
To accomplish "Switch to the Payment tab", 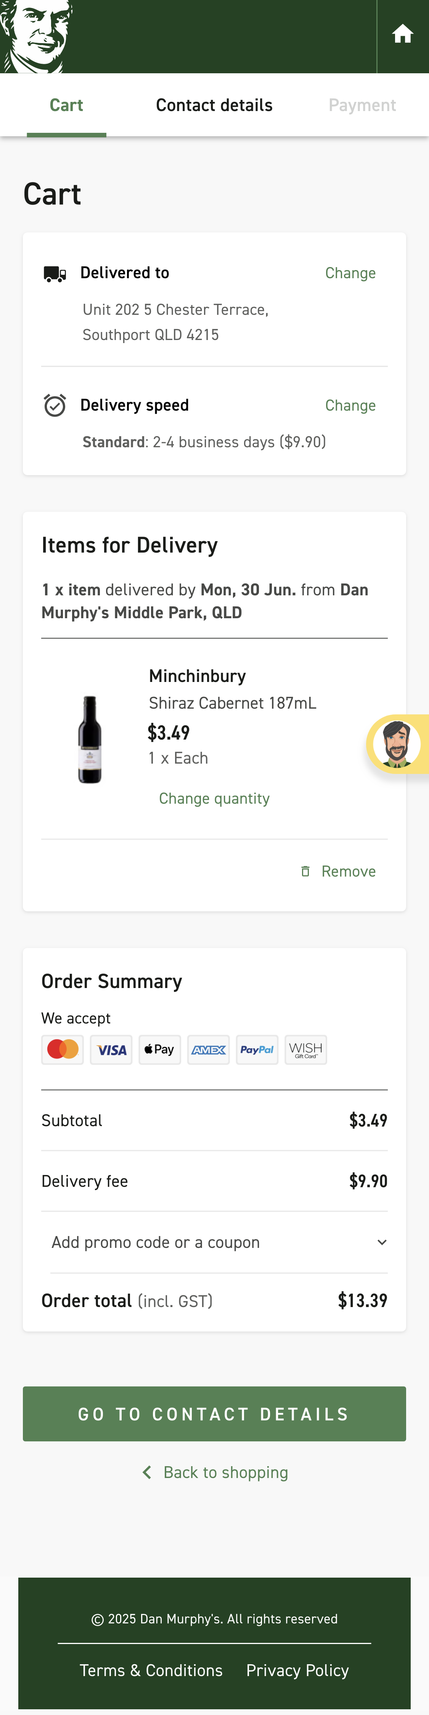I will 362,105.
